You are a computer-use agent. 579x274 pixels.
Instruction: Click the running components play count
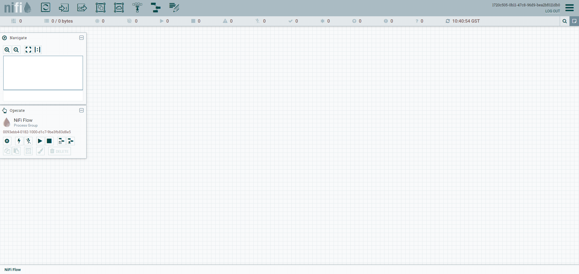164,21
